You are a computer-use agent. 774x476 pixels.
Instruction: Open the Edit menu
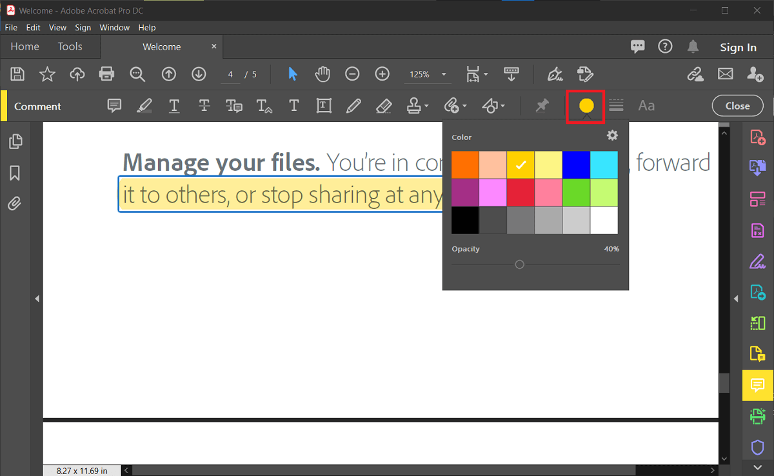[33, 27]
